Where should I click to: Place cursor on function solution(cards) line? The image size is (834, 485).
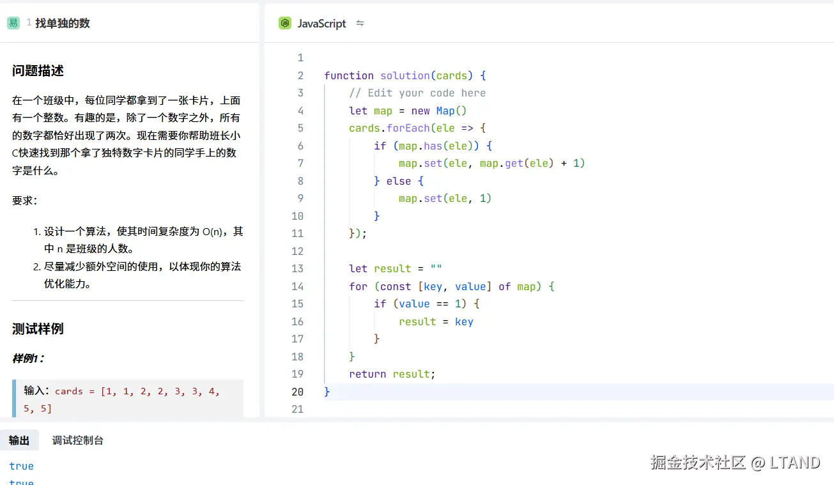pos(405,75)
